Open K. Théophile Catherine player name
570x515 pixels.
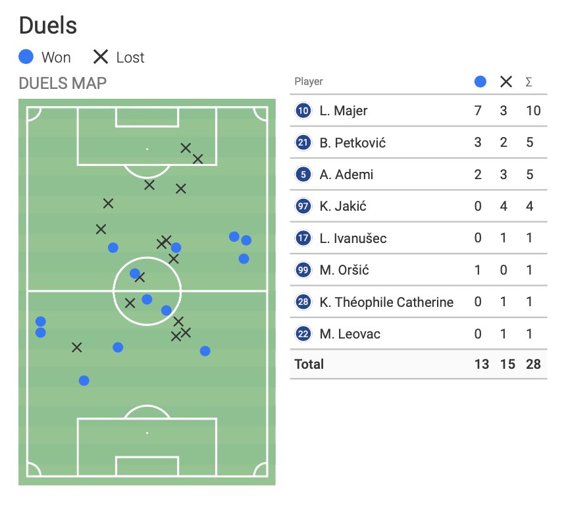pos(386,302)
